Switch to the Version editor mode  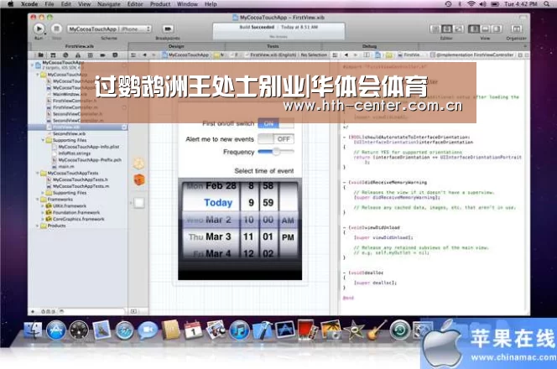point(458,29)
